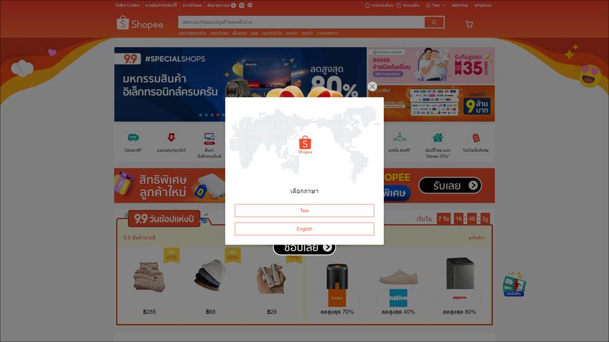Choose English in the language dialog
The height and width of the screenshot is (342, 609).
[x=304, y=229]
